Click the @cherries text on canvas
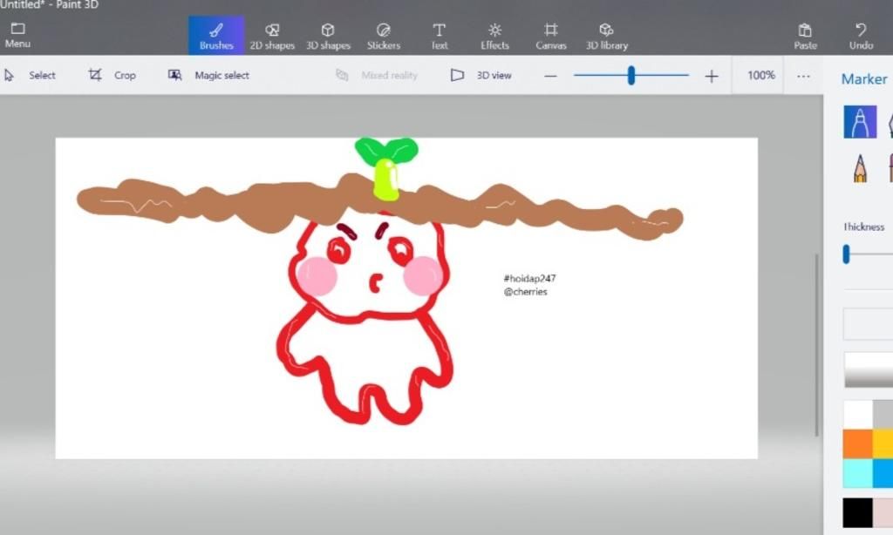Screen dimensions: 893x535 click(525, 291)
